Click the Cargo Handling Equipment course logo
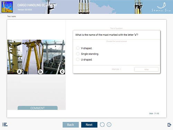This screenshot has height=130, width=173. [7, 7]
